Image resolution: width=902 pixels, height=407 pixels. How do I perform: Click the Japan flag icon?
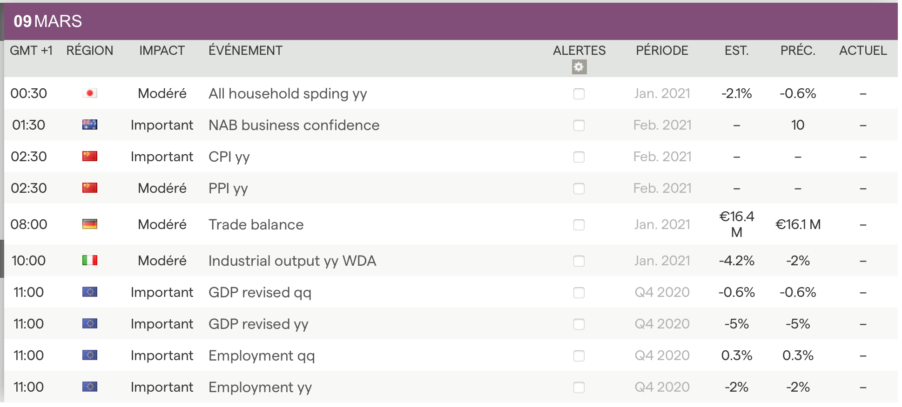[x=90, y=93]
